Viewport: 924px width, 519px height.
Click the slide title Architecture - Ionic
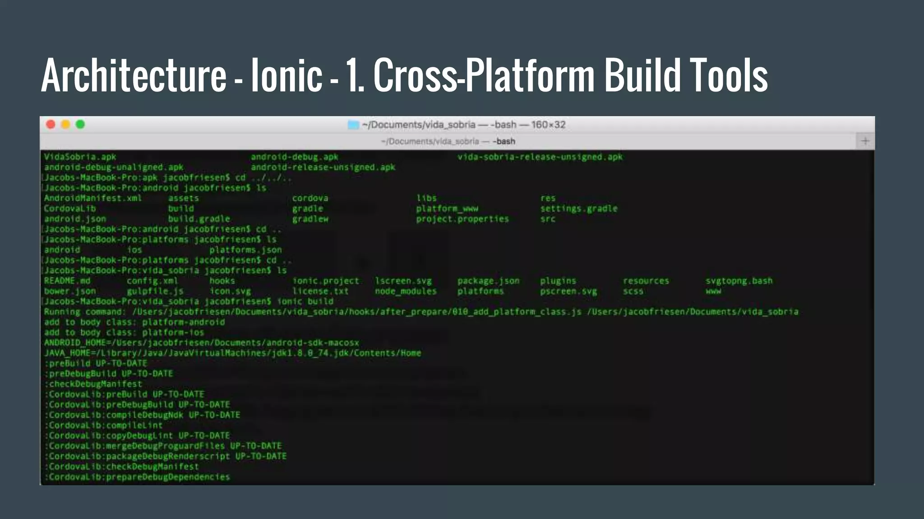click(x=404, y=75)
